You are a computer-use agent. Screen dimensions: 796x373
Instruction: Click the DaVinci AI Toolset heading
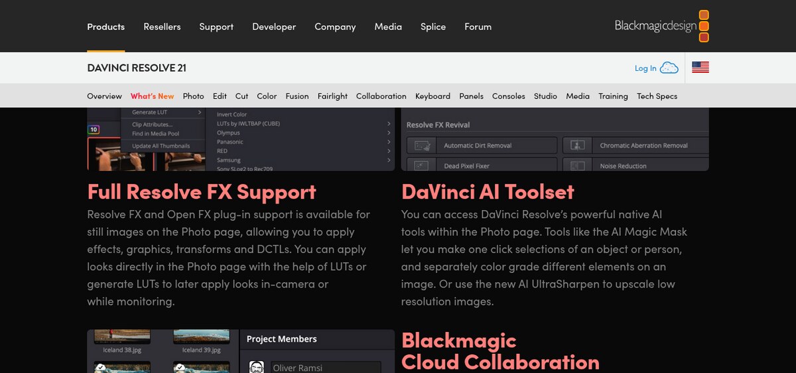(488, 191)
